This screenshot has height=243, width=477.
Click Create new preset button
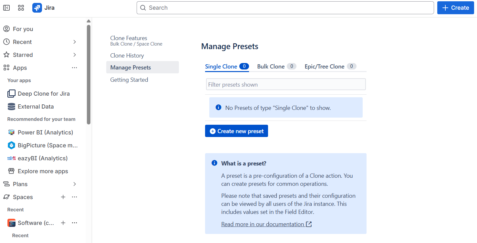(236, 131)
